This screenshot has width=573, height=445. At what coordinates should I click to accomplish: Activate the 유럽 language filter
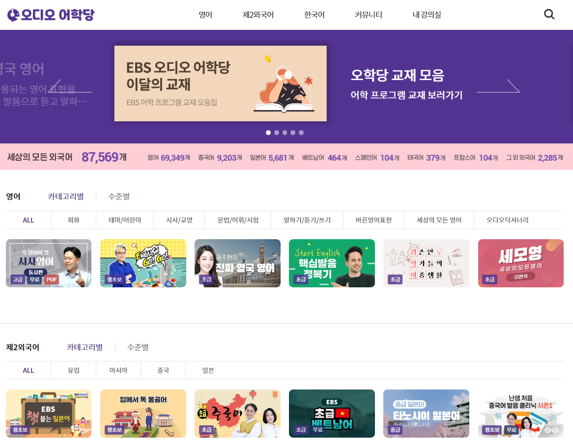click(x=73, y=370)
